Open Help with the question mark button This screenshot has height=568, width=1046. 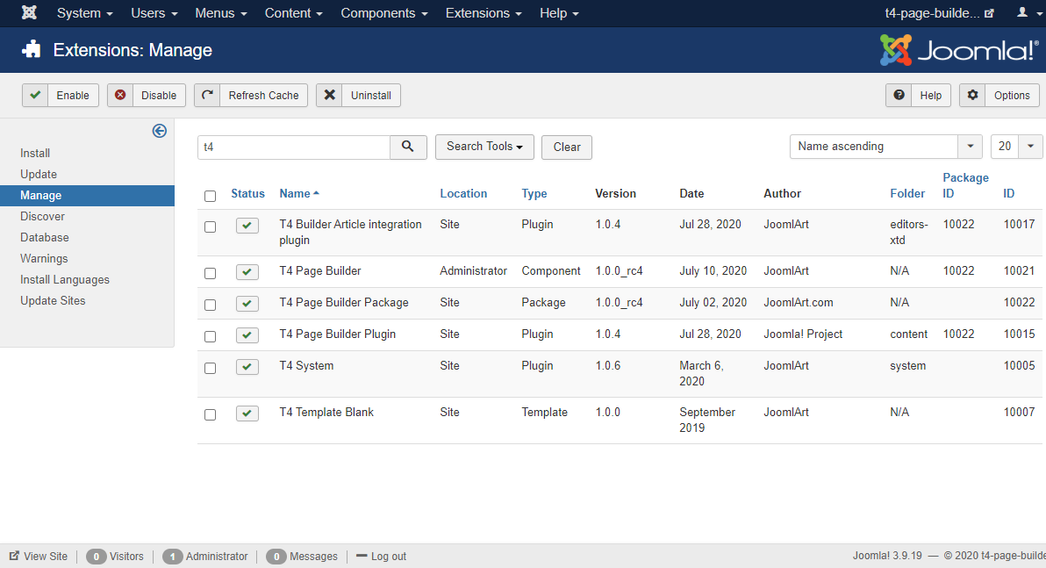pos(919,96)
